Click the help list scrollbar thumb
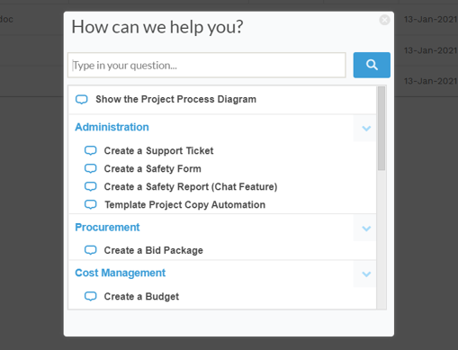 [382, 129]
